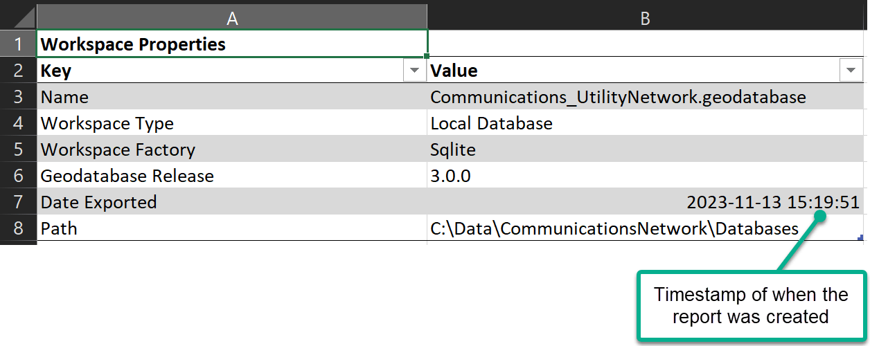The height and width of the screenshot is (346, 870).
Task: Click row 1 header
Action: 18,44
